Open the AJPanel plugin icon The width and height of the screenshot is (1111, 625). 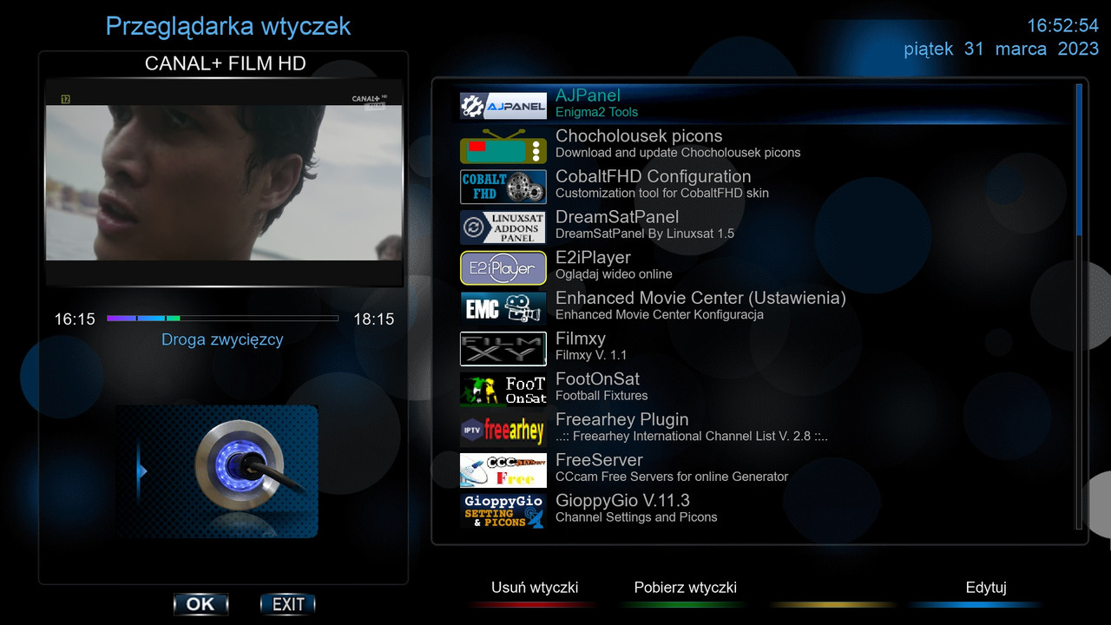503,105
